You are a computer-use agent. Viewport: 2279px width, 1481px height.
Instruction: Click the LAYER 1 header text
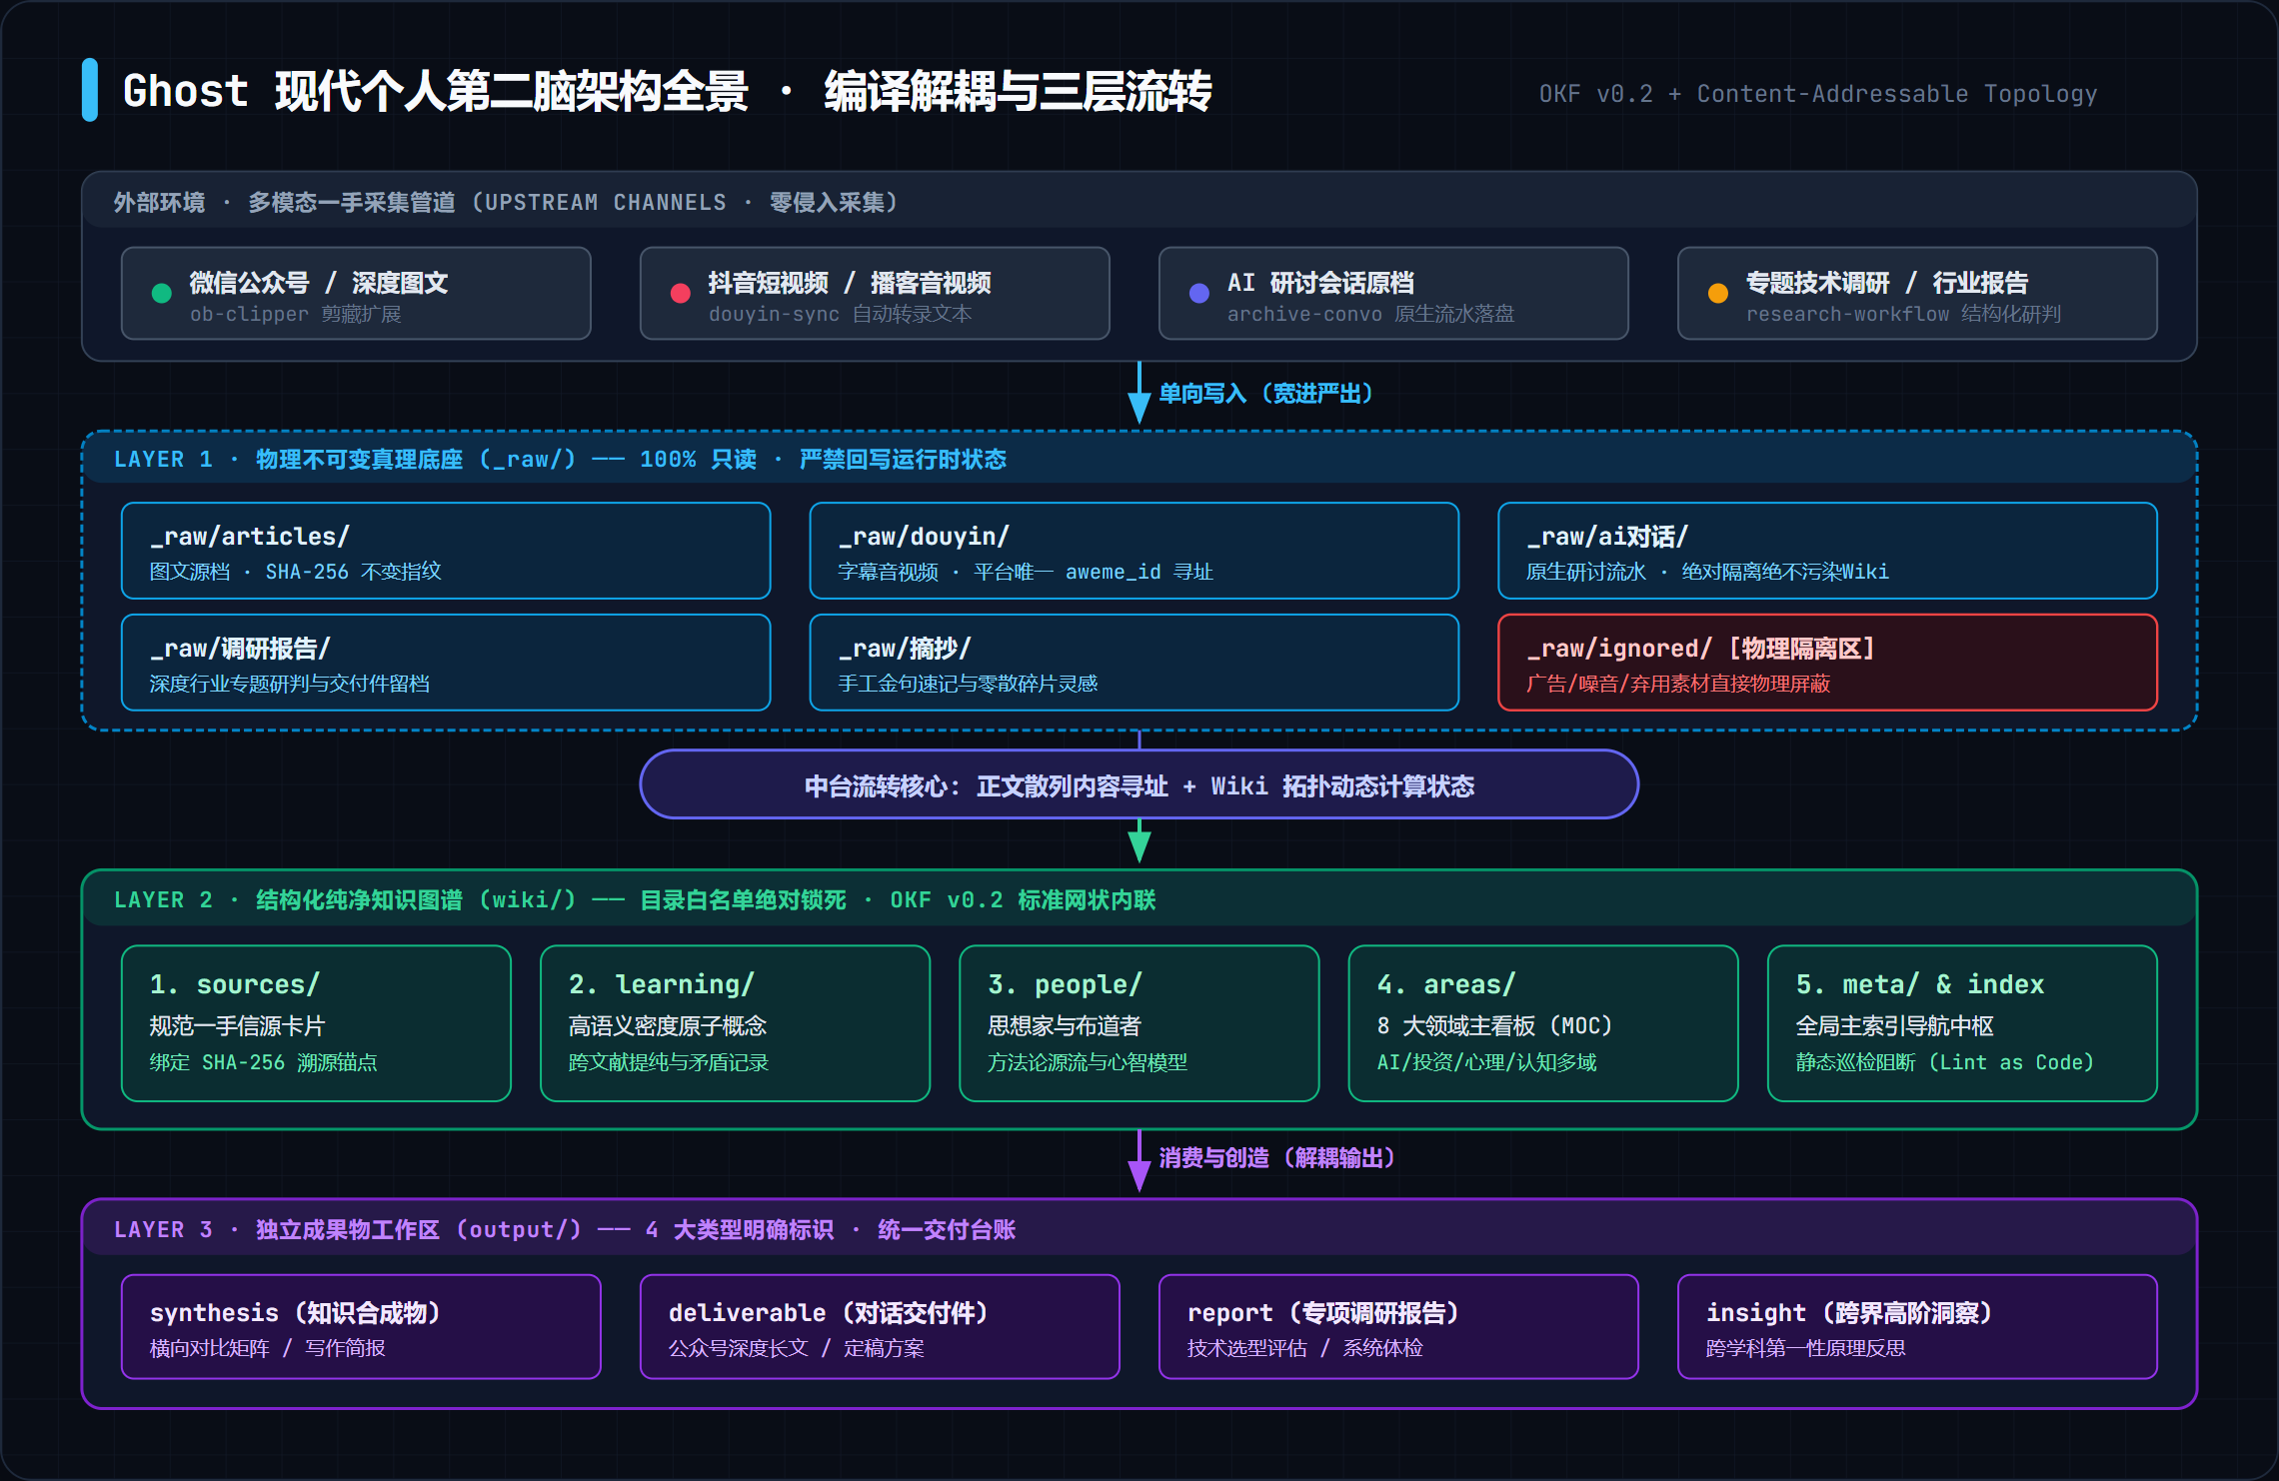560,460
